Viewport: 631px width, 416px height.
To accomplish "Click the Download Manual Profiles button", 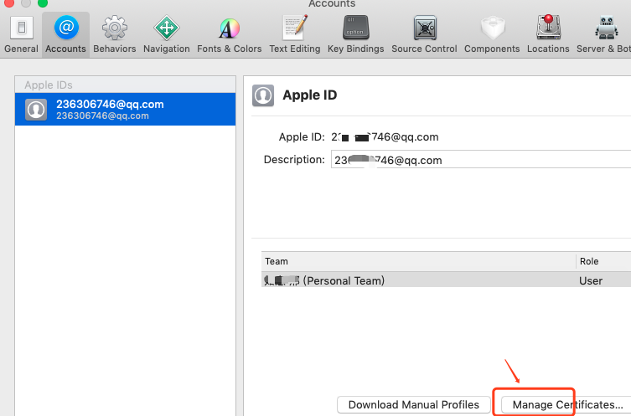I will pos(414,404).
